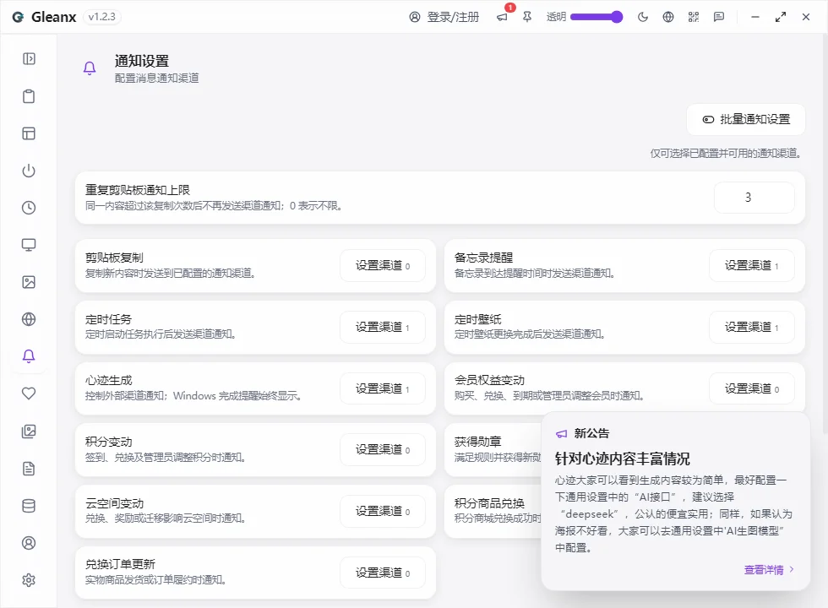Maximize the Gleanx window

tap(781, 17)
